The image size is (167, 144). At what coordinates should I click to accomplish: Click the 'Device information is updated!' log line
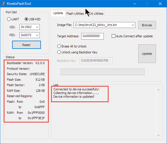pos(74,97)
